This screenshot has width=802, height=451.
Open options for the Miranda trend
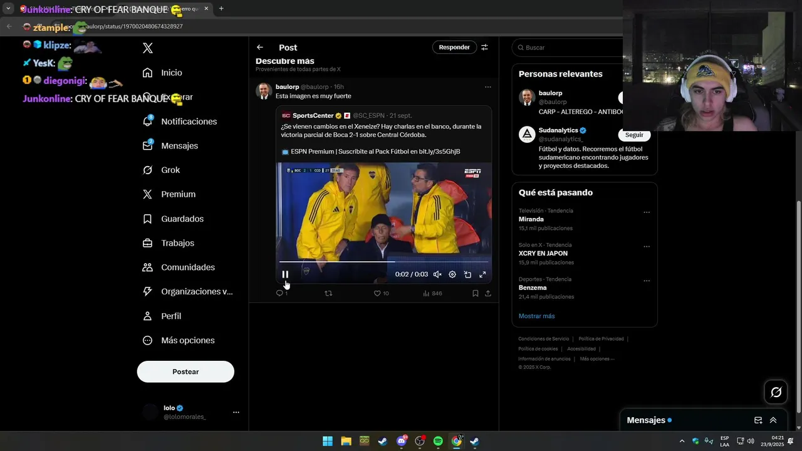647,212
